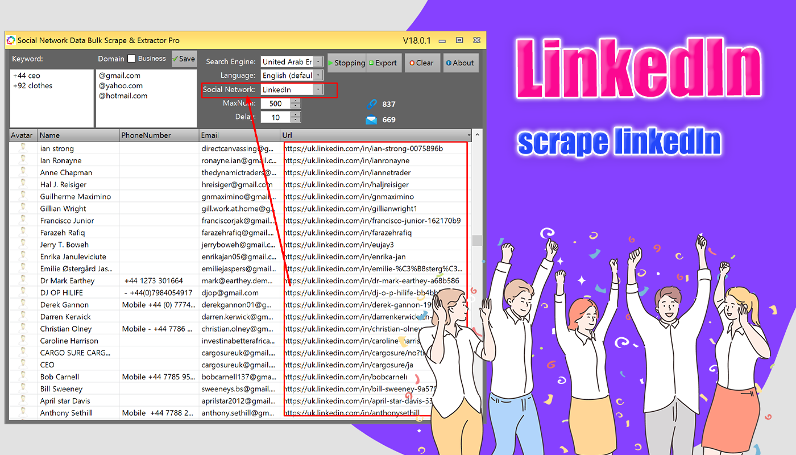Decrease MaxNum with the down arrow
The image size is (796, 455).
pos(295,106)
